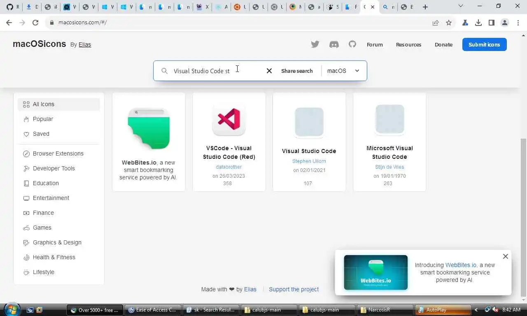This screenshot has height=316, width=527.
Task: Click Share search button
Action: point(297,71)
